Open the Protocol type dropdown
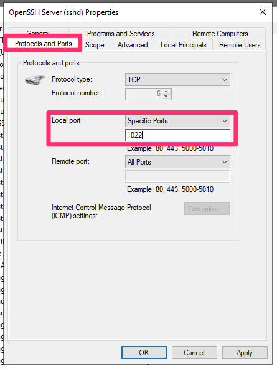277x369 pixels. pyautogui.click(x=177, y=80)
